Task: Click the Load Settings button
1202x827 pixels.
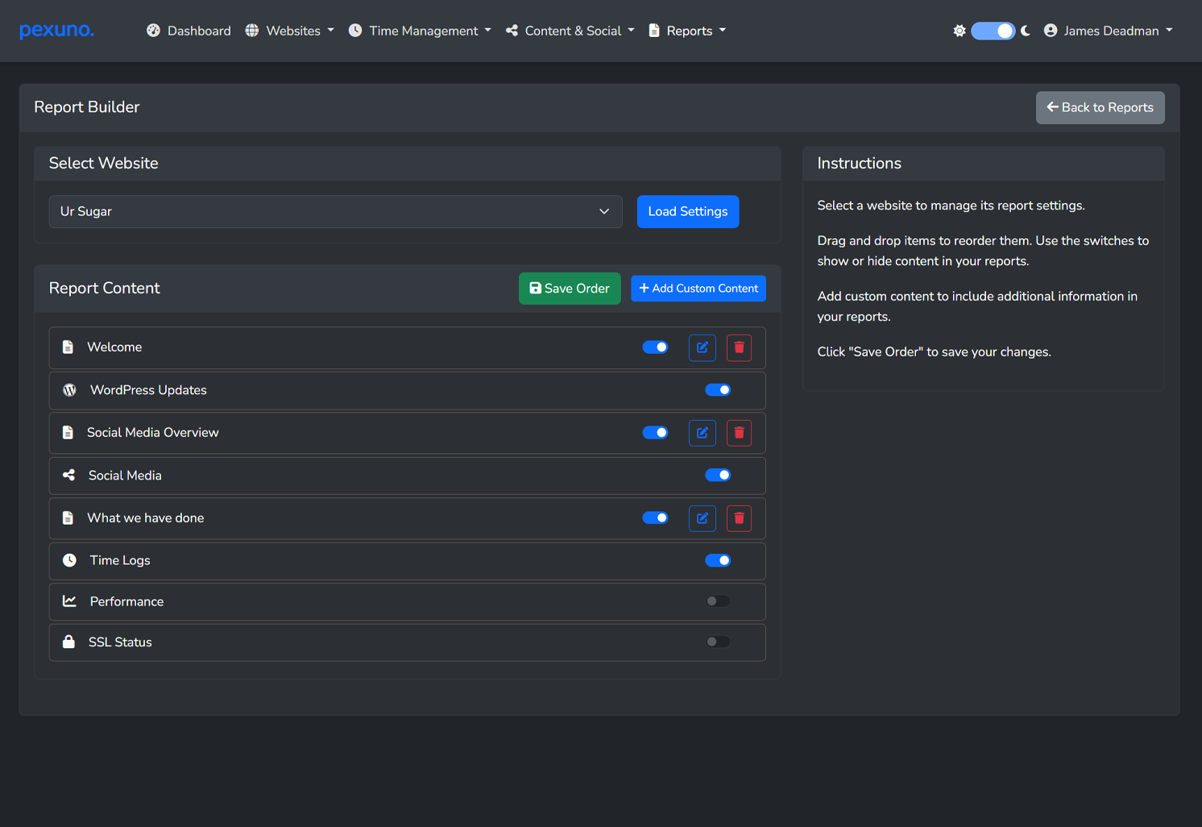Action: coord(688,211)
